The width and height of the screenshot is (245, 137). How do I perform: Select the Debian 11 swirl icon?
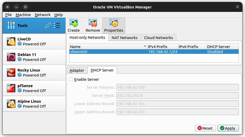11,57
